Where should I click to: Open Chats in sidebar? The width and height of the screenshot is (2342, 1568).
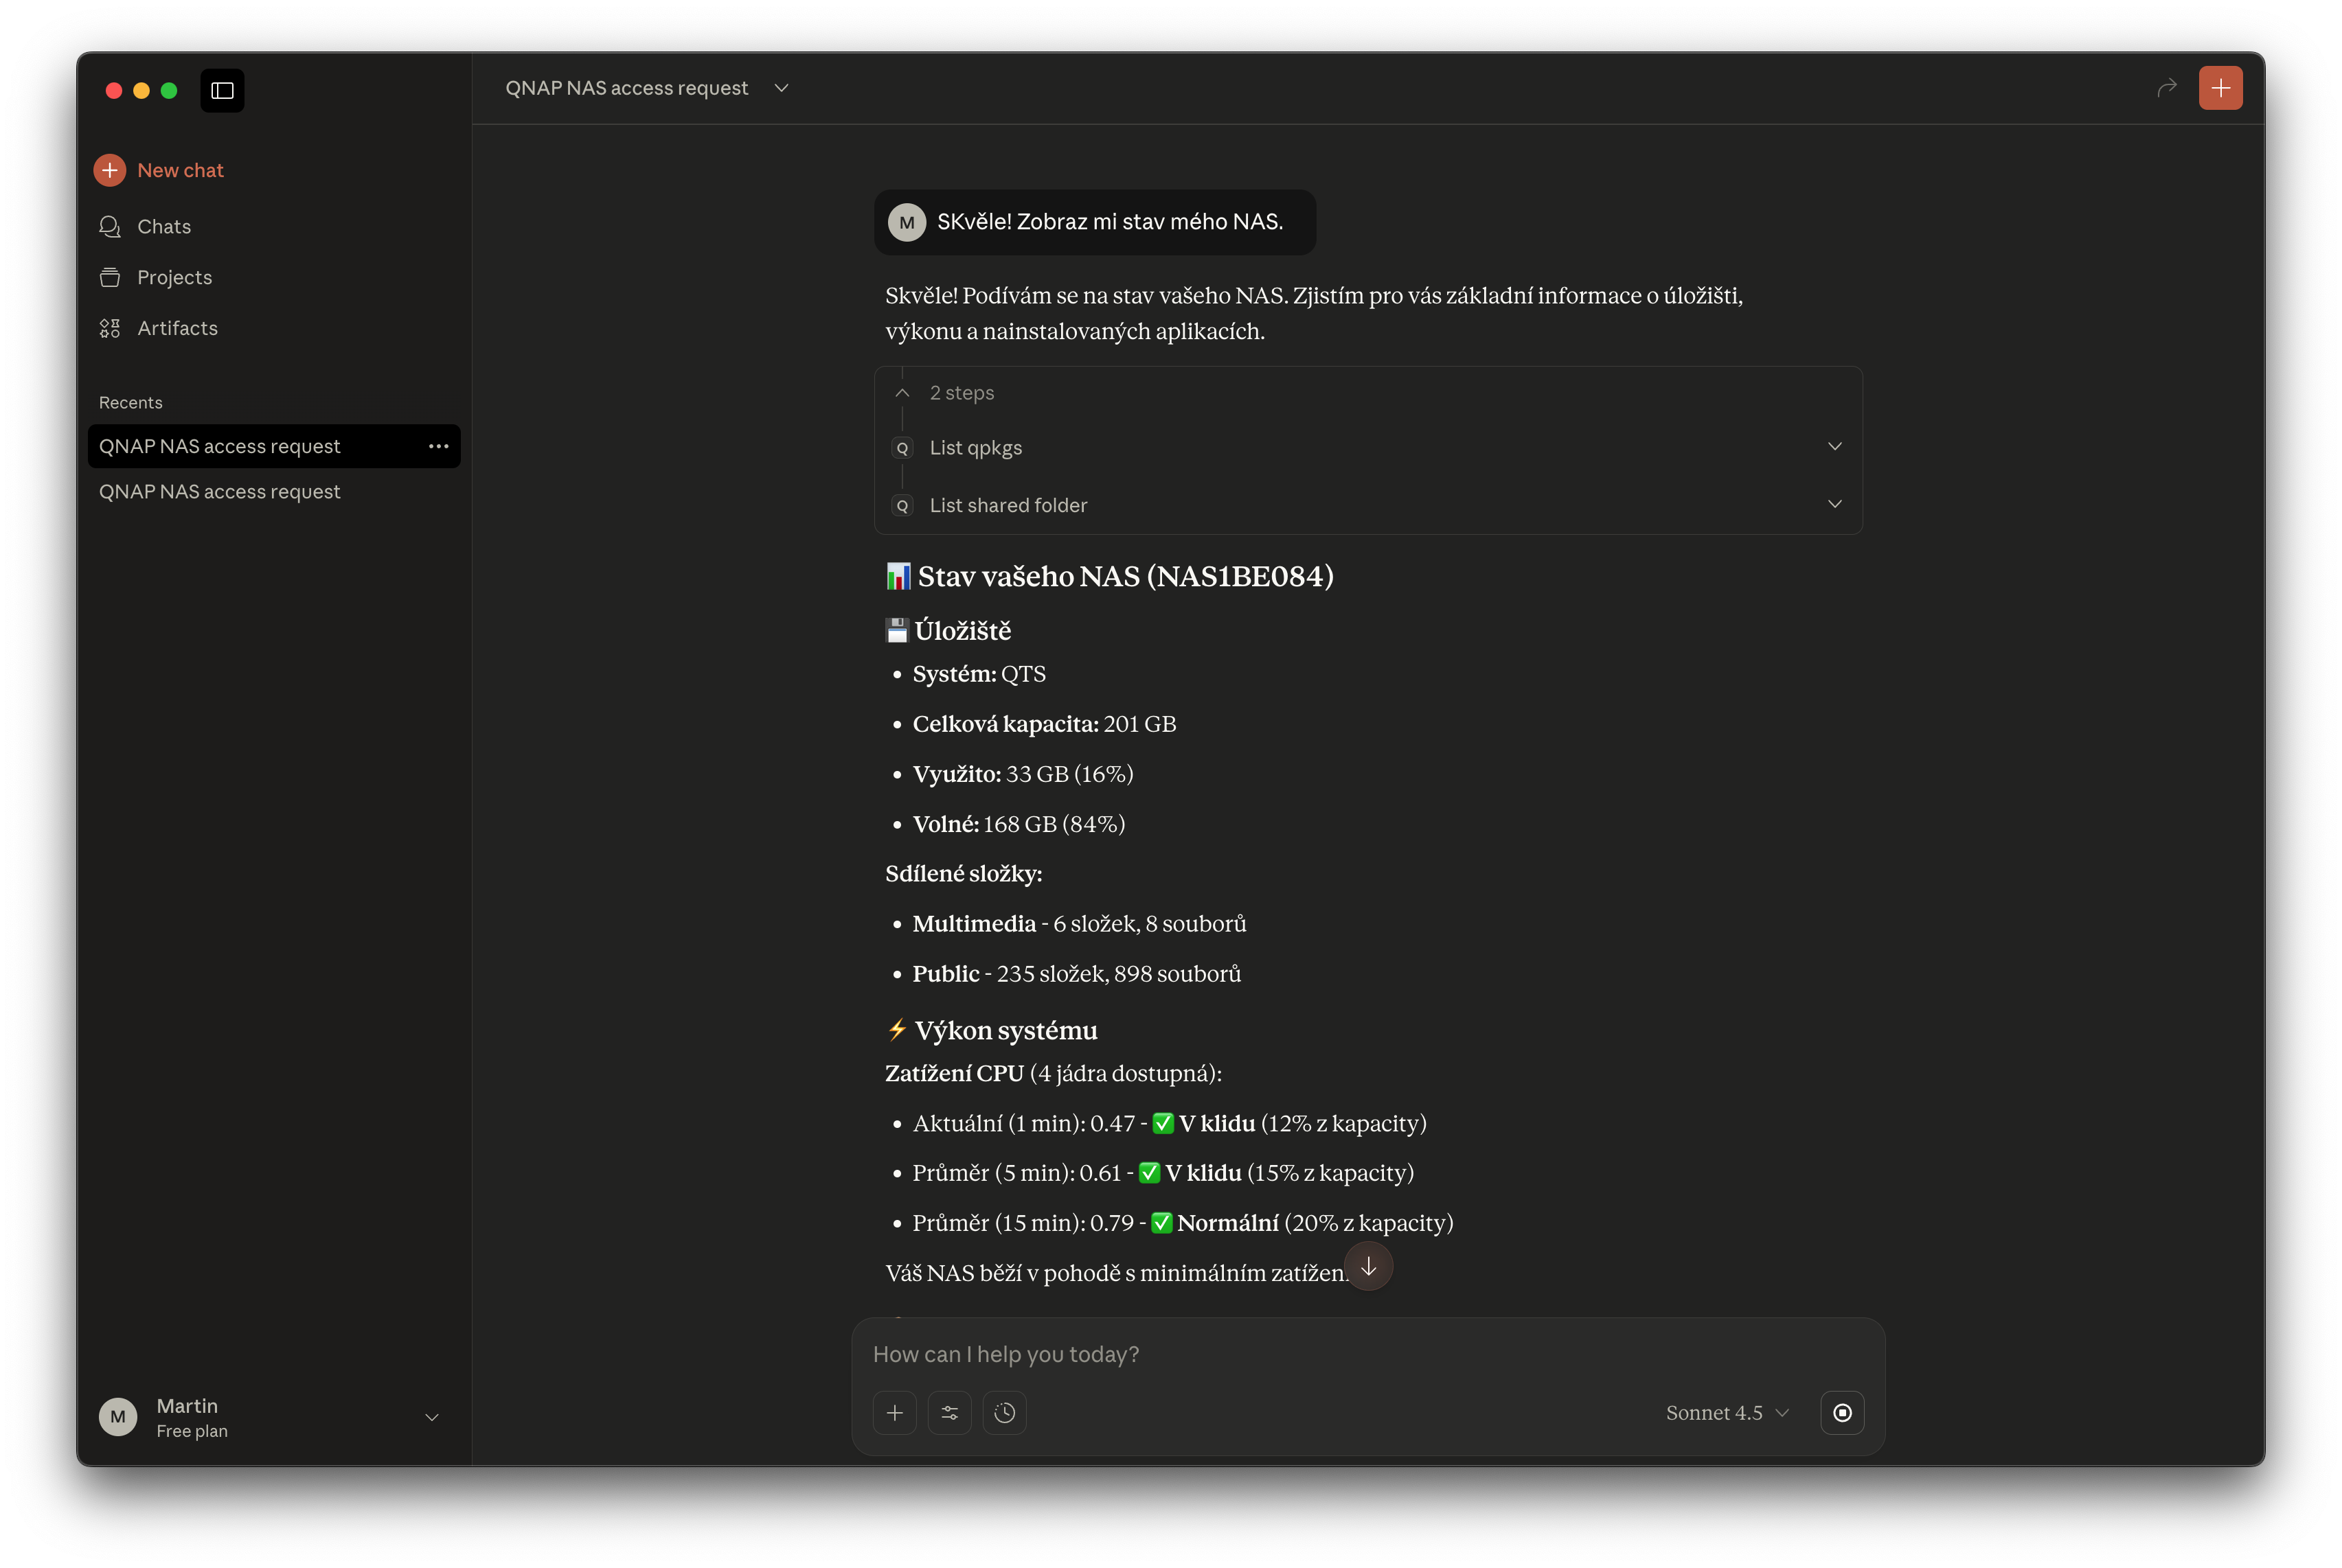click(163, 227)
